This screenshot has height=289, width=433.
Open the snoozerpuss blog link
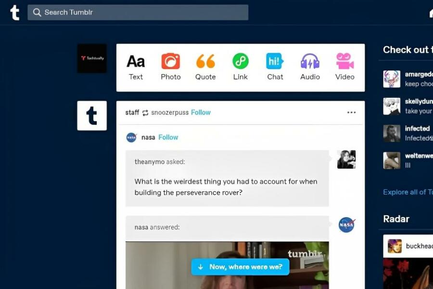[170, 113]
